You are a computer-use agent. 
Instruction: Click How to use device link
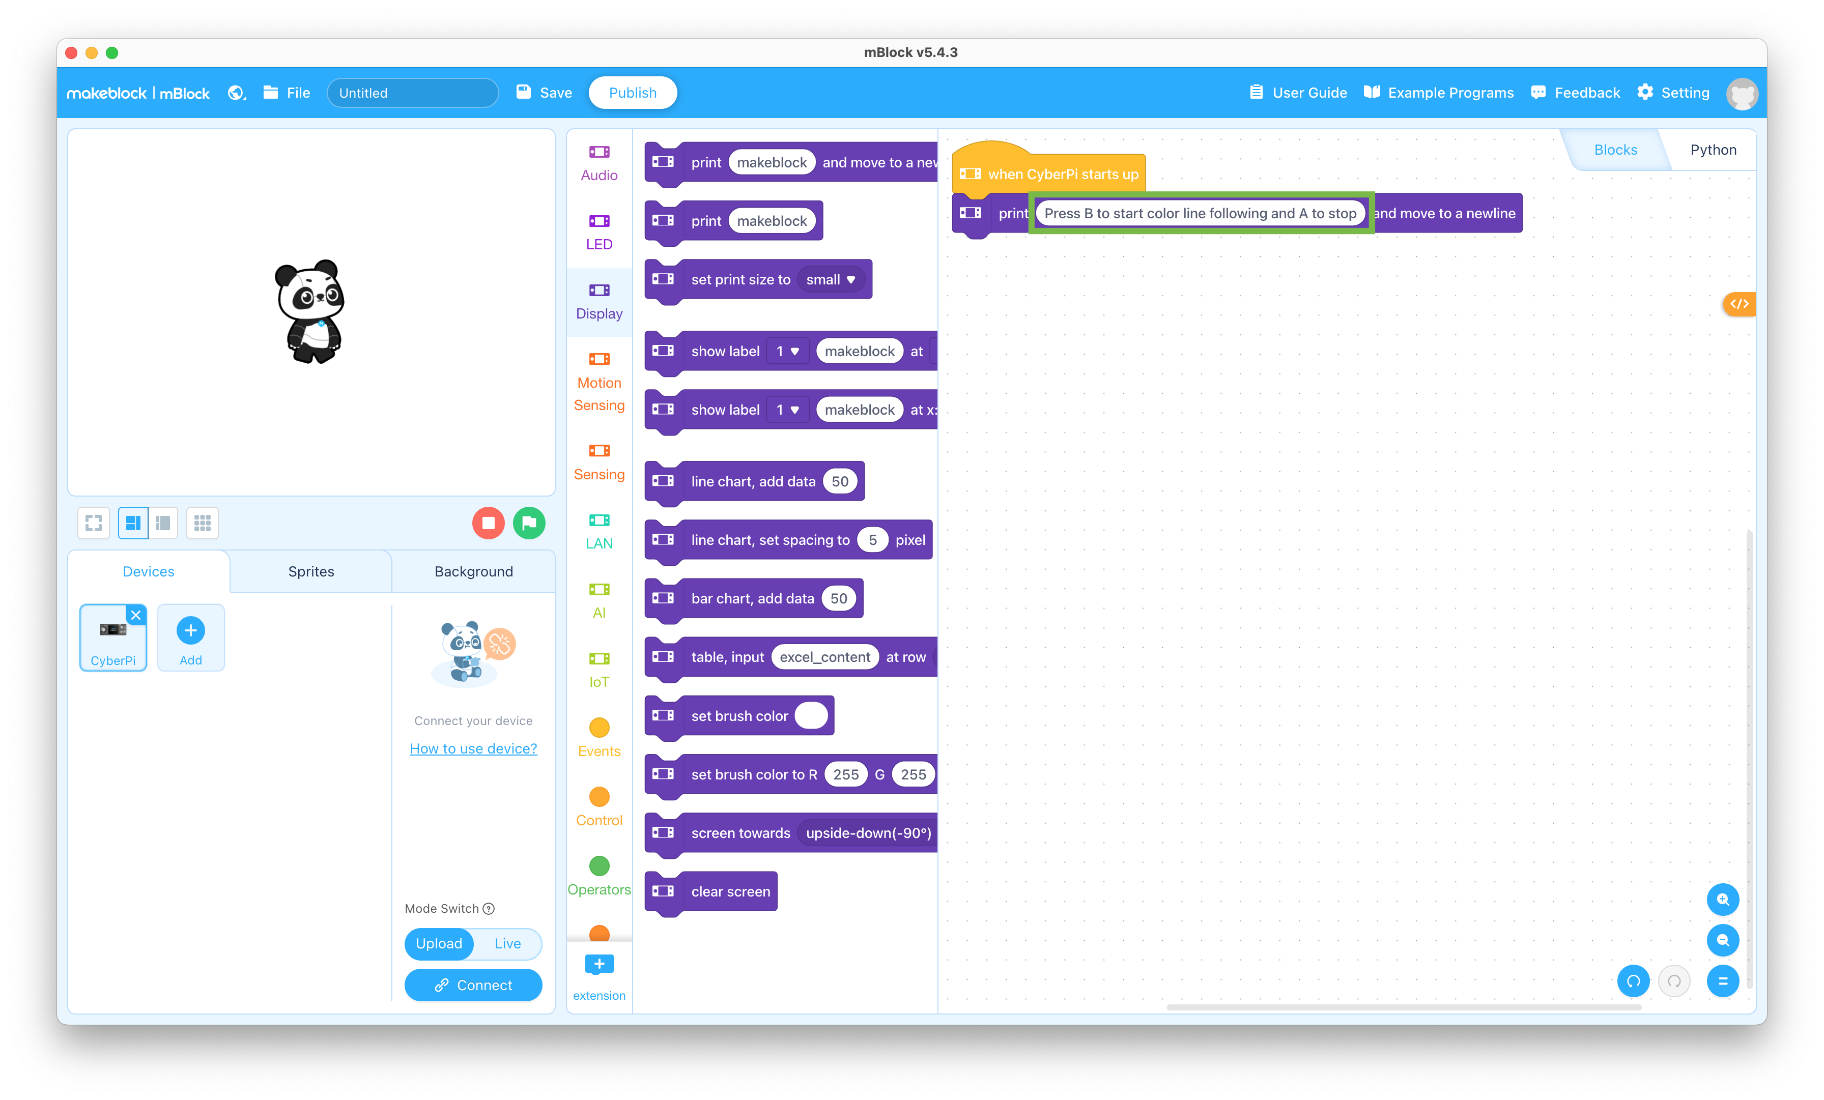coord(473,747)
